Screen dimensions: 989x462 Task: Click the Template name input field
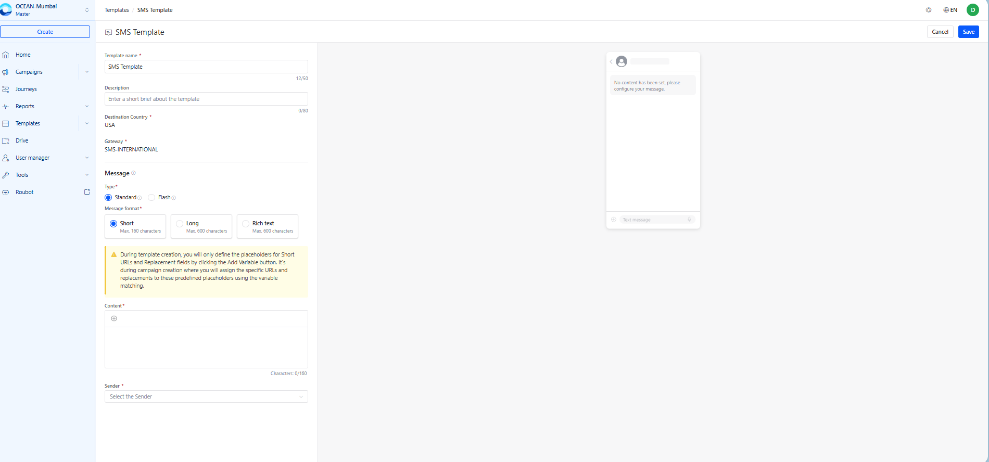206,67
